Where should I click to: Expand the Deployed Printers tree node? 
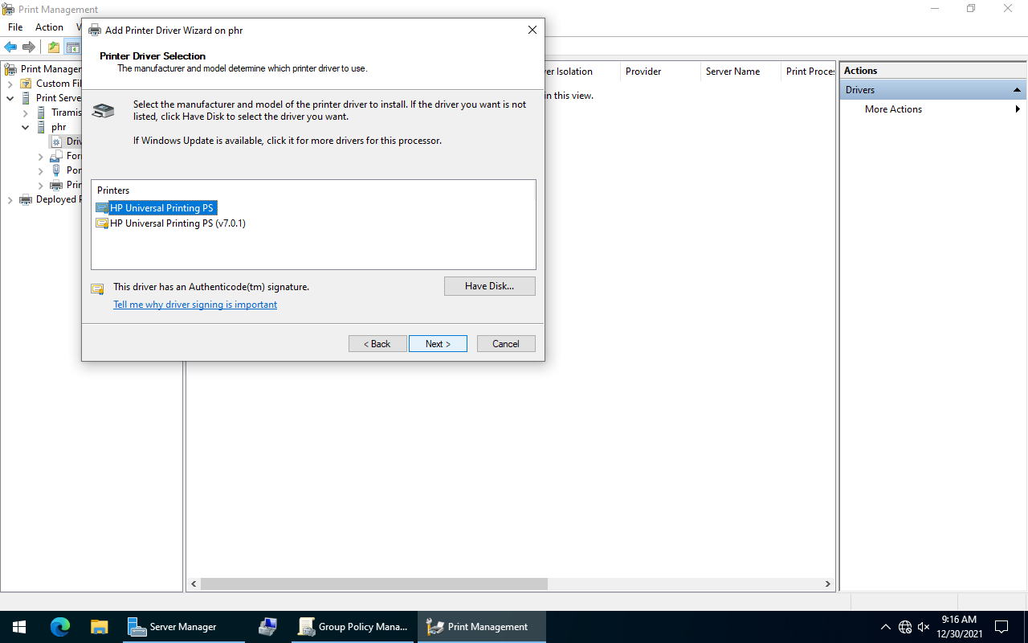10,199
